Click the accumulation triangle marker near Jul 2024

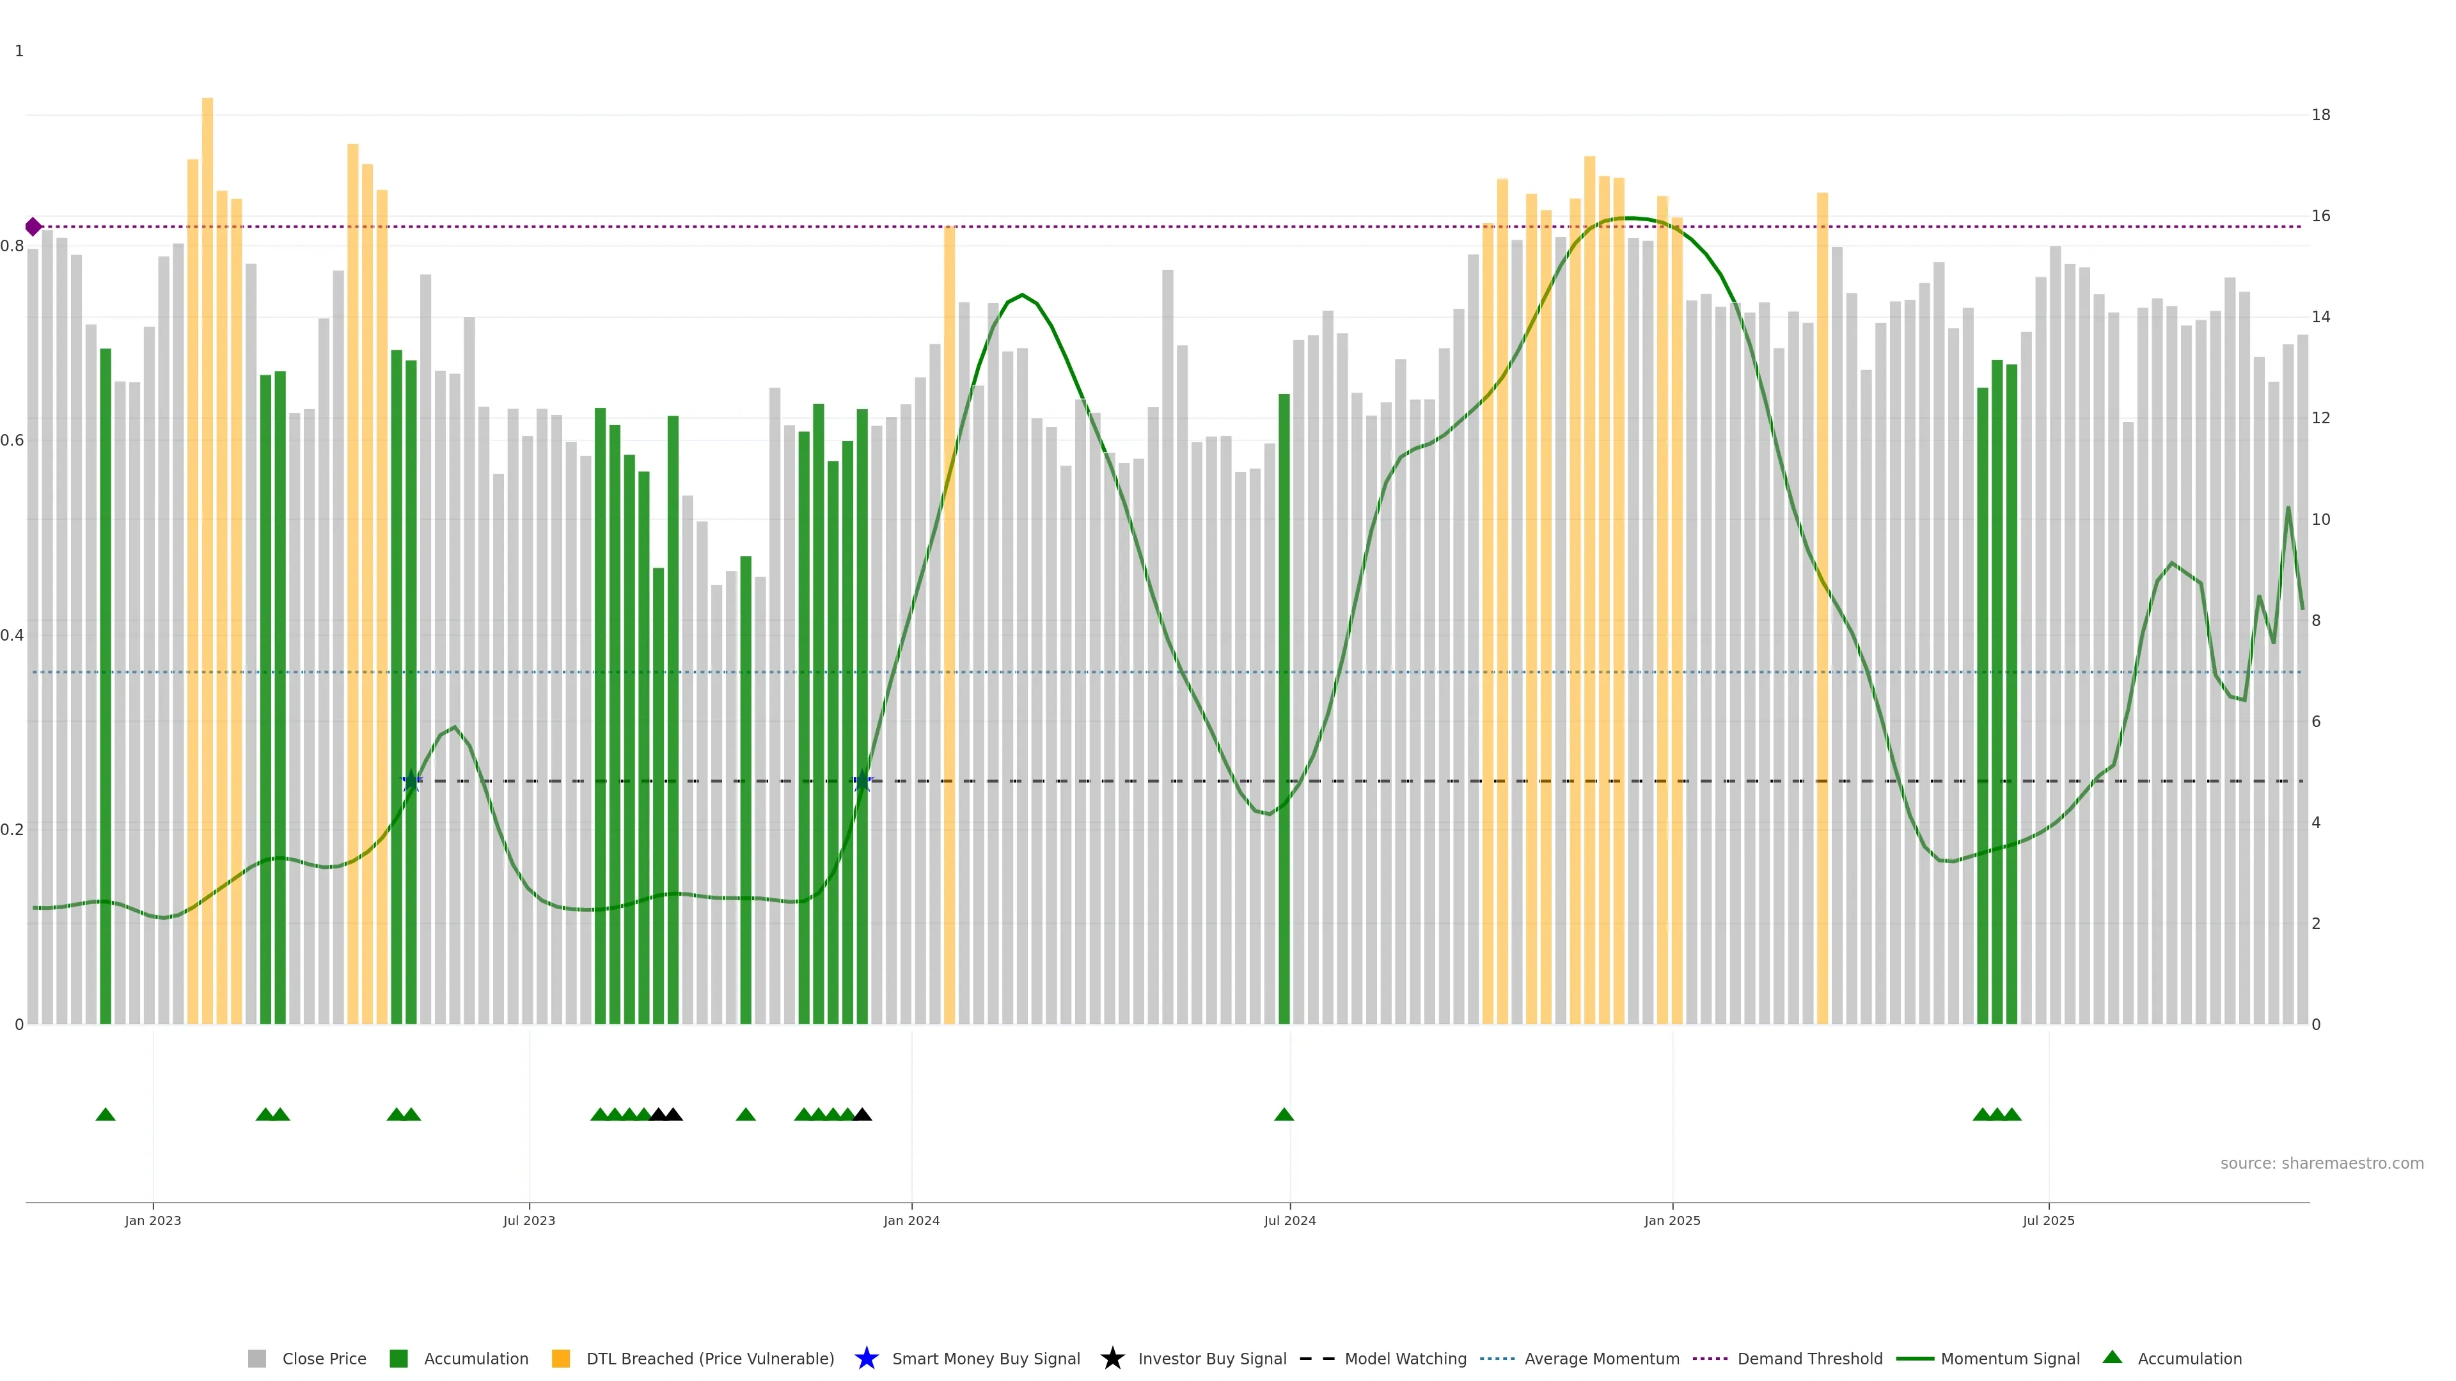[1283, 1114]
